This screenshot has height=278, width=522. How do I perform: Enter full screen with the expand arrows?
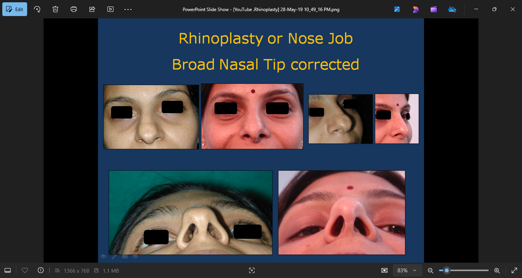click(x=514, y=270)
